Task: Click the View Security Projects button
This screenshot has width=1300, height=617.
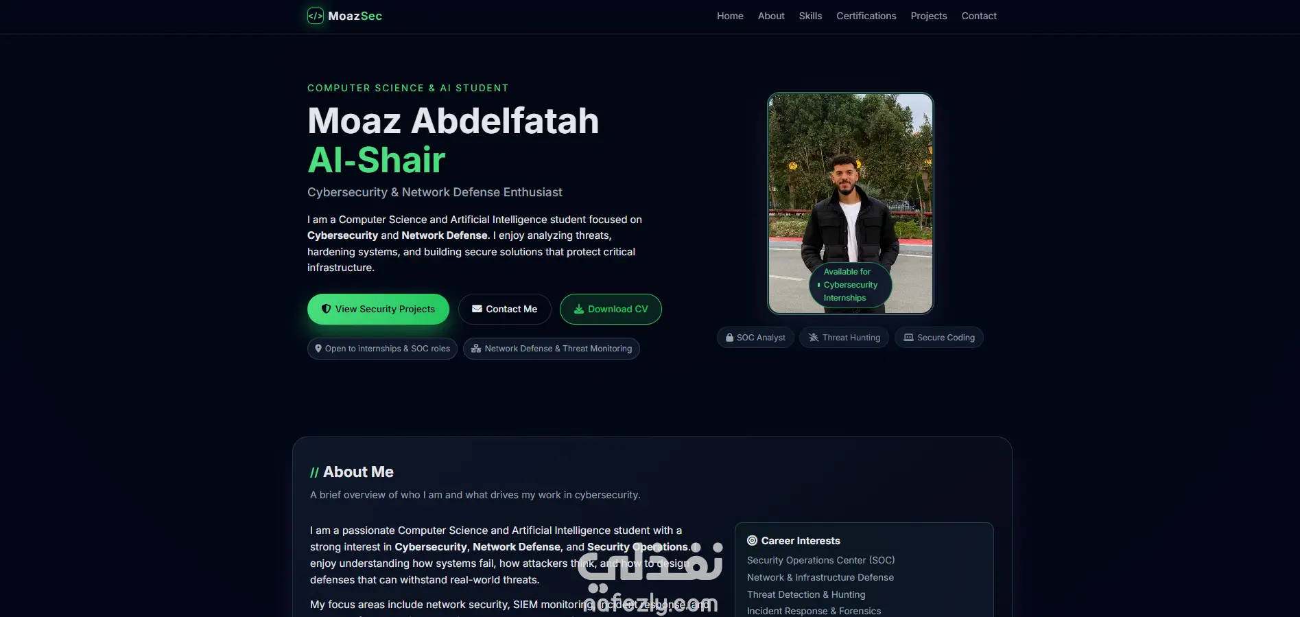Action: click(378, 309)
